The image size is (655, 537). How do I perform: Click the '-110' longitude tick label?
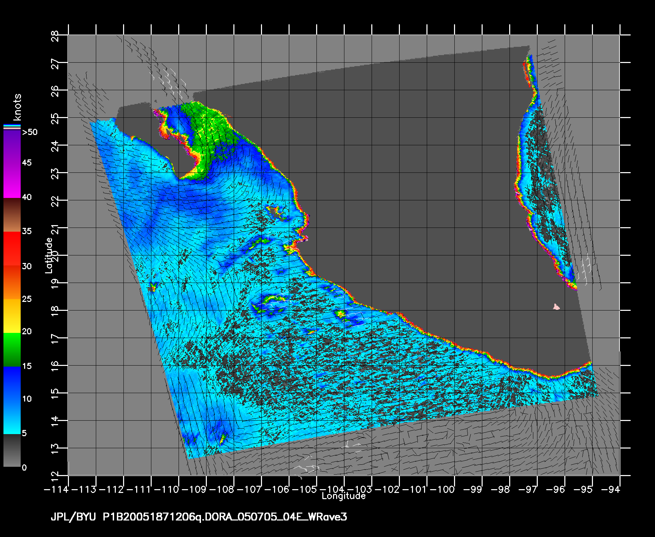click(167, 490)
